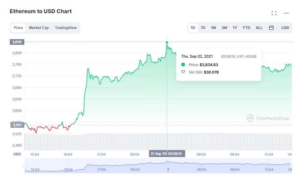
Task: Click the 3,551 price axis label
Action: [17, 125]
